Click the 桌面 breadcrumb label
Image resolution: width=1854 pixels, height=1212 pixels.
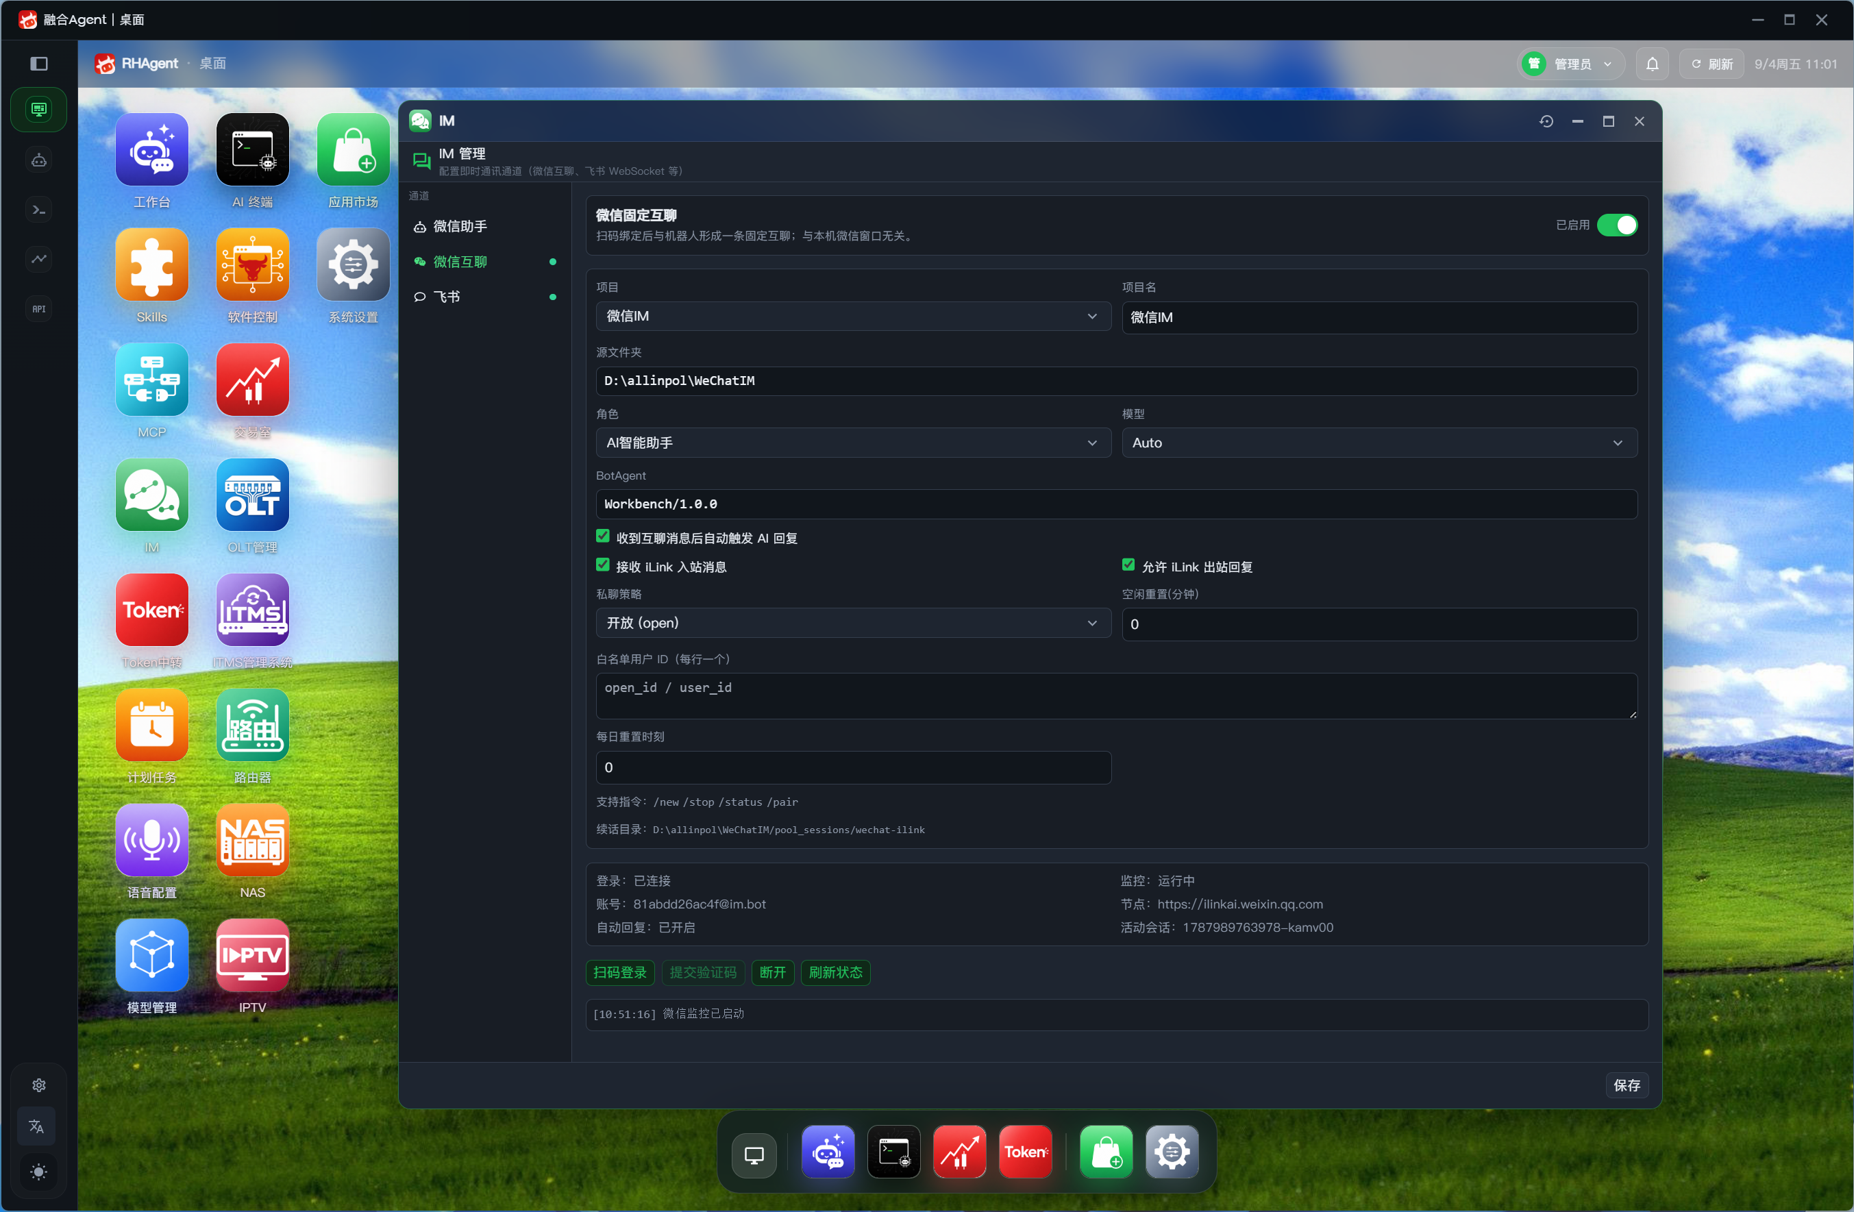212,64
